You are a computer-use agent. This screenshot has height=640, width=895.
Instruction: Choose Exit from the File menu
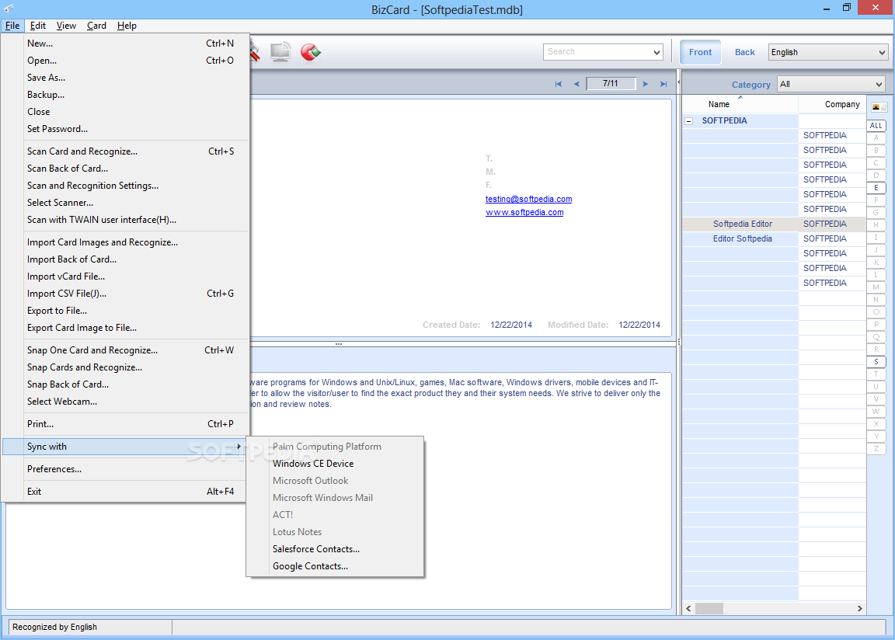(x=125, y=492)
